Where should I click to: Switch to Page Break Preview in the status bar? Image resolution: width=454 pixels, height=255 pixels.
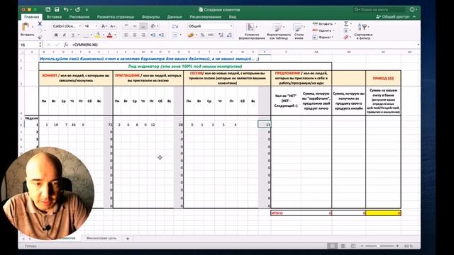pos(353,246)
